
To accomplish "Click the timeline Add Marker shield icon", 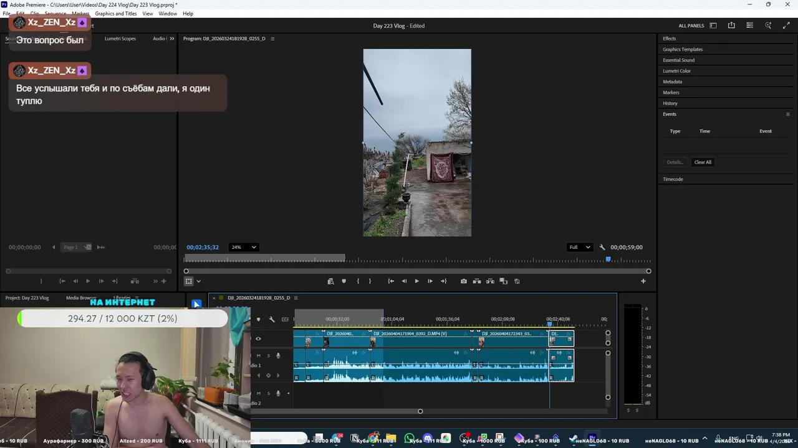I will (258, 319).
